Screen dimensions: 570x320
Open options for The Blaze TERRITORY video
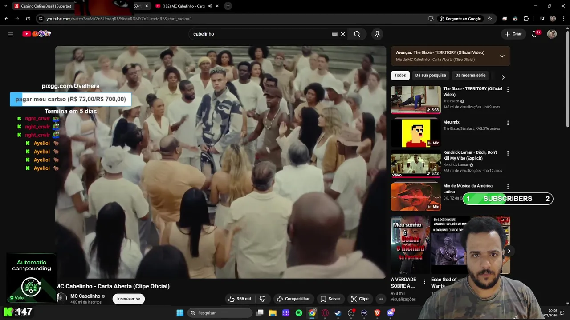click(508, 89)
